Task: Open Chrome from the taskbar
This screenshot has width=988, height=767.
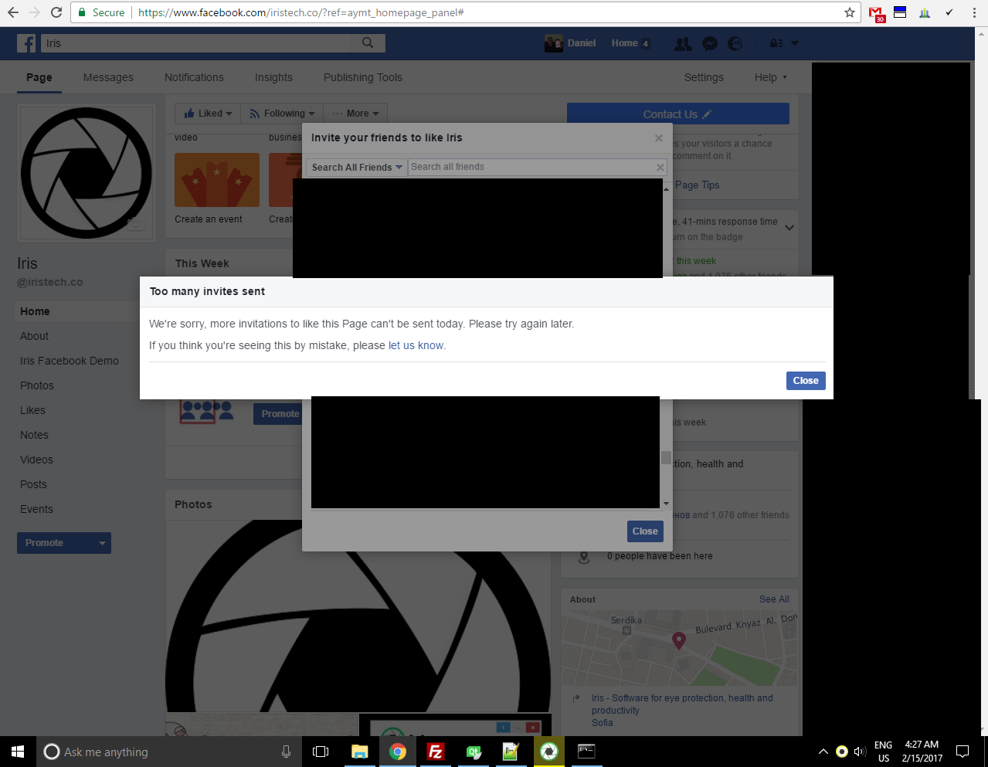Action: click(398, 752)
